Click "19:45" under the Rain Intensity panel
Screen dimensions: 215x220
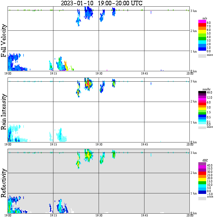(x=144, y=144)
